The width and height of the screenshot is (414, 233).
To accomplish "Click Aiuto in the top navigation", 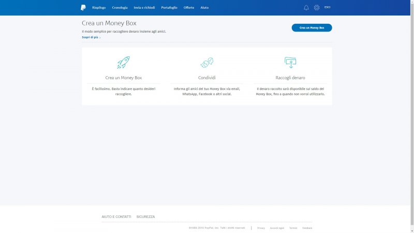I will [204, 8].
